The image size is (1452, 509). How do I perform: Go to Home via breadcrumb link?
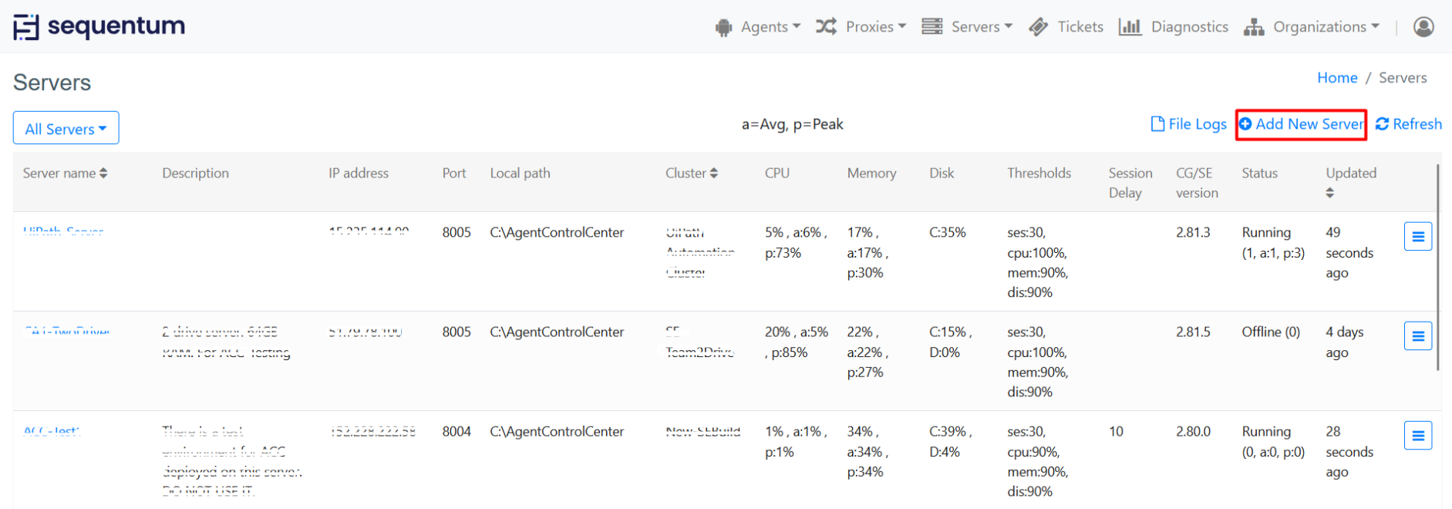tap(1336, 78)
